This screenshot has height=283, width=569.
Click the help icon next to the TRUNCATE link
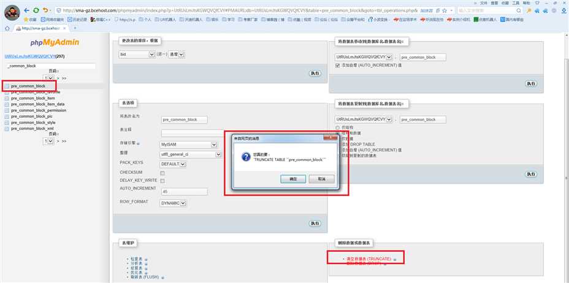pos(395,260)
